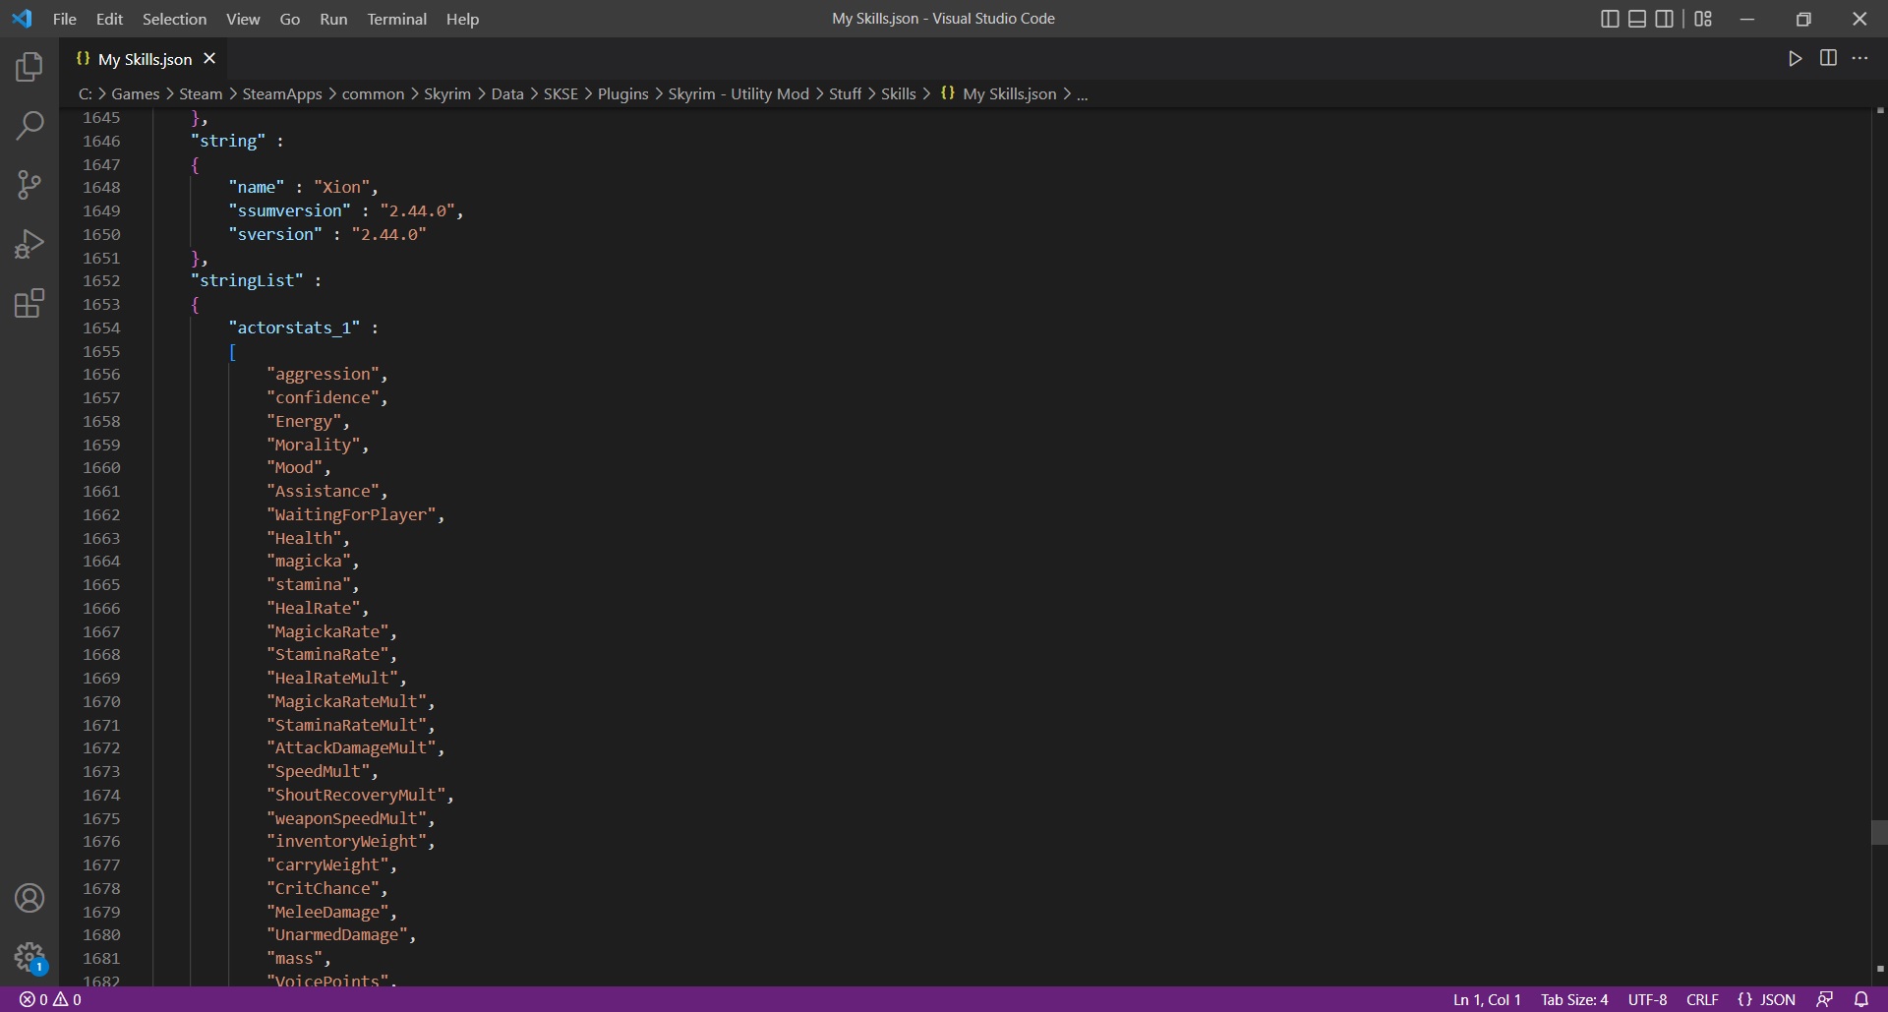Click the "stringList" key text
This screenshot has height=1012, width=1888.
point(247,280)
